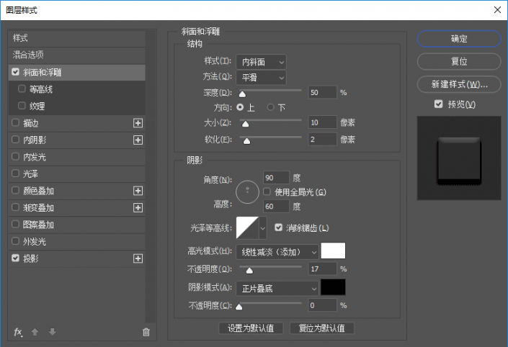Uncheck the 斜面和浮雕 checkbox
This screenshot has height=347, width=508.
(x=15, y=72)
